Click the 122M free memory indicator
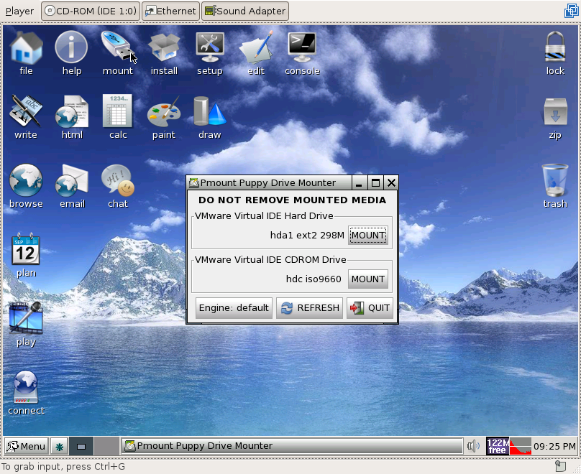581x474 pixels. point(498,446)
